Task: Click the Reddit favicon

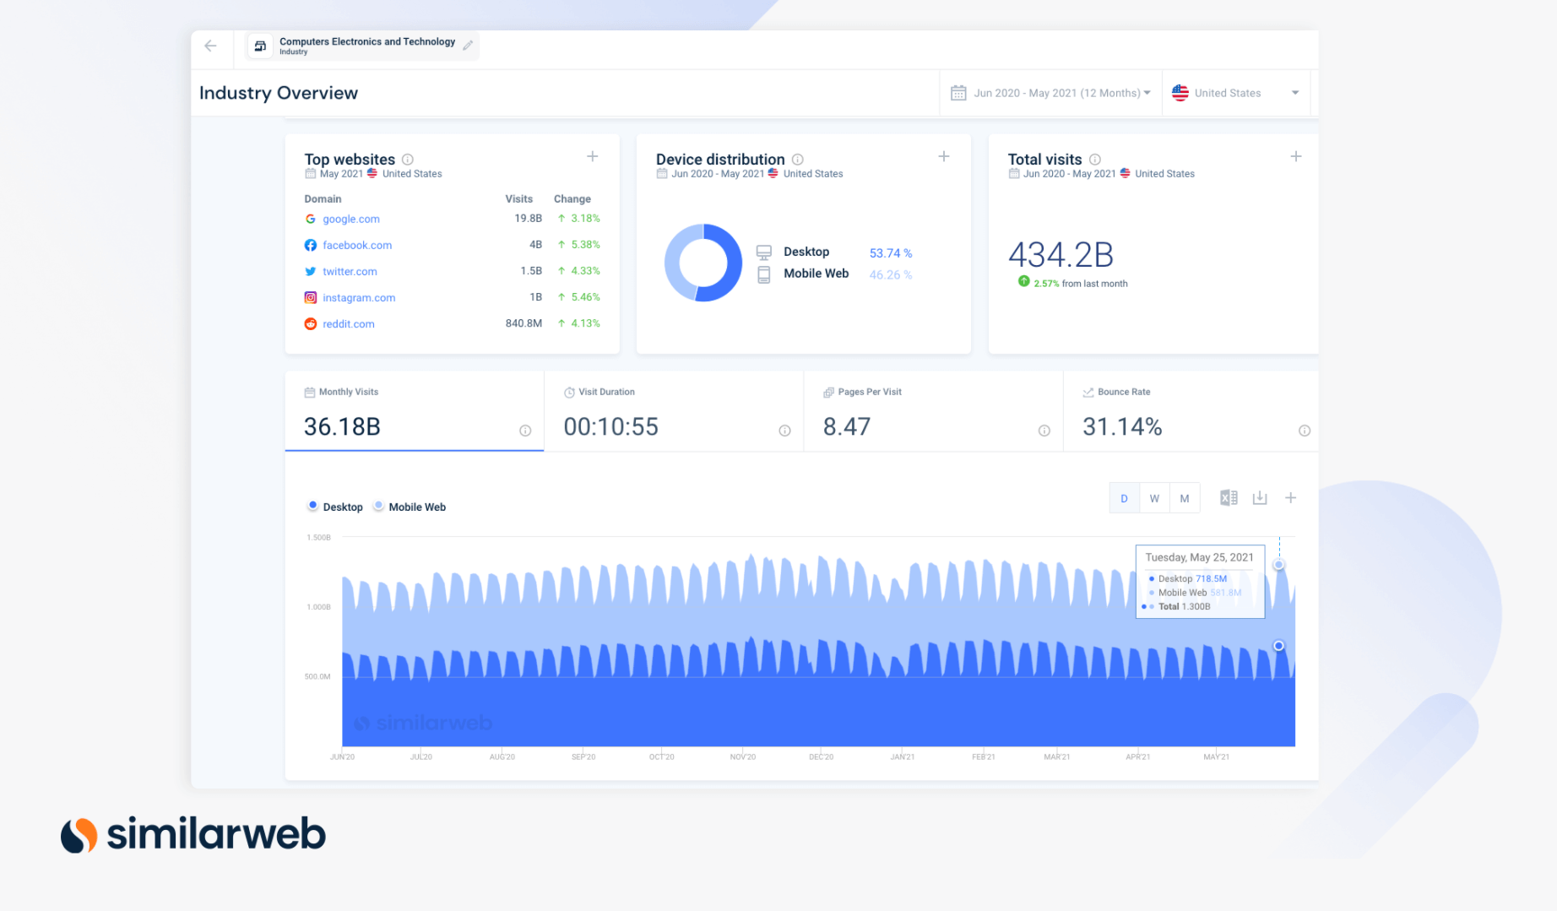Action: (311, 323)
